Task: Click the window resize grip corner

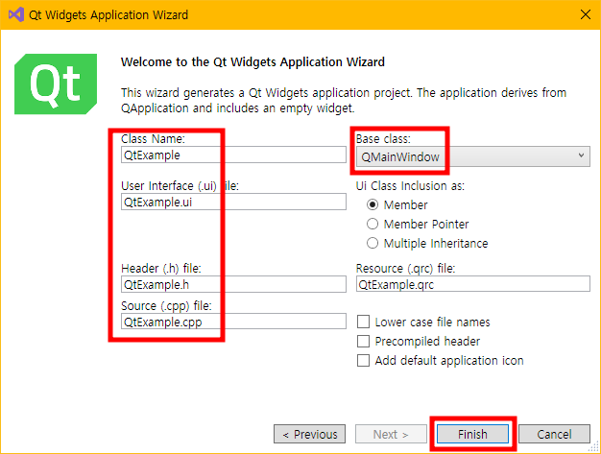Action: (x=594, y=446)
